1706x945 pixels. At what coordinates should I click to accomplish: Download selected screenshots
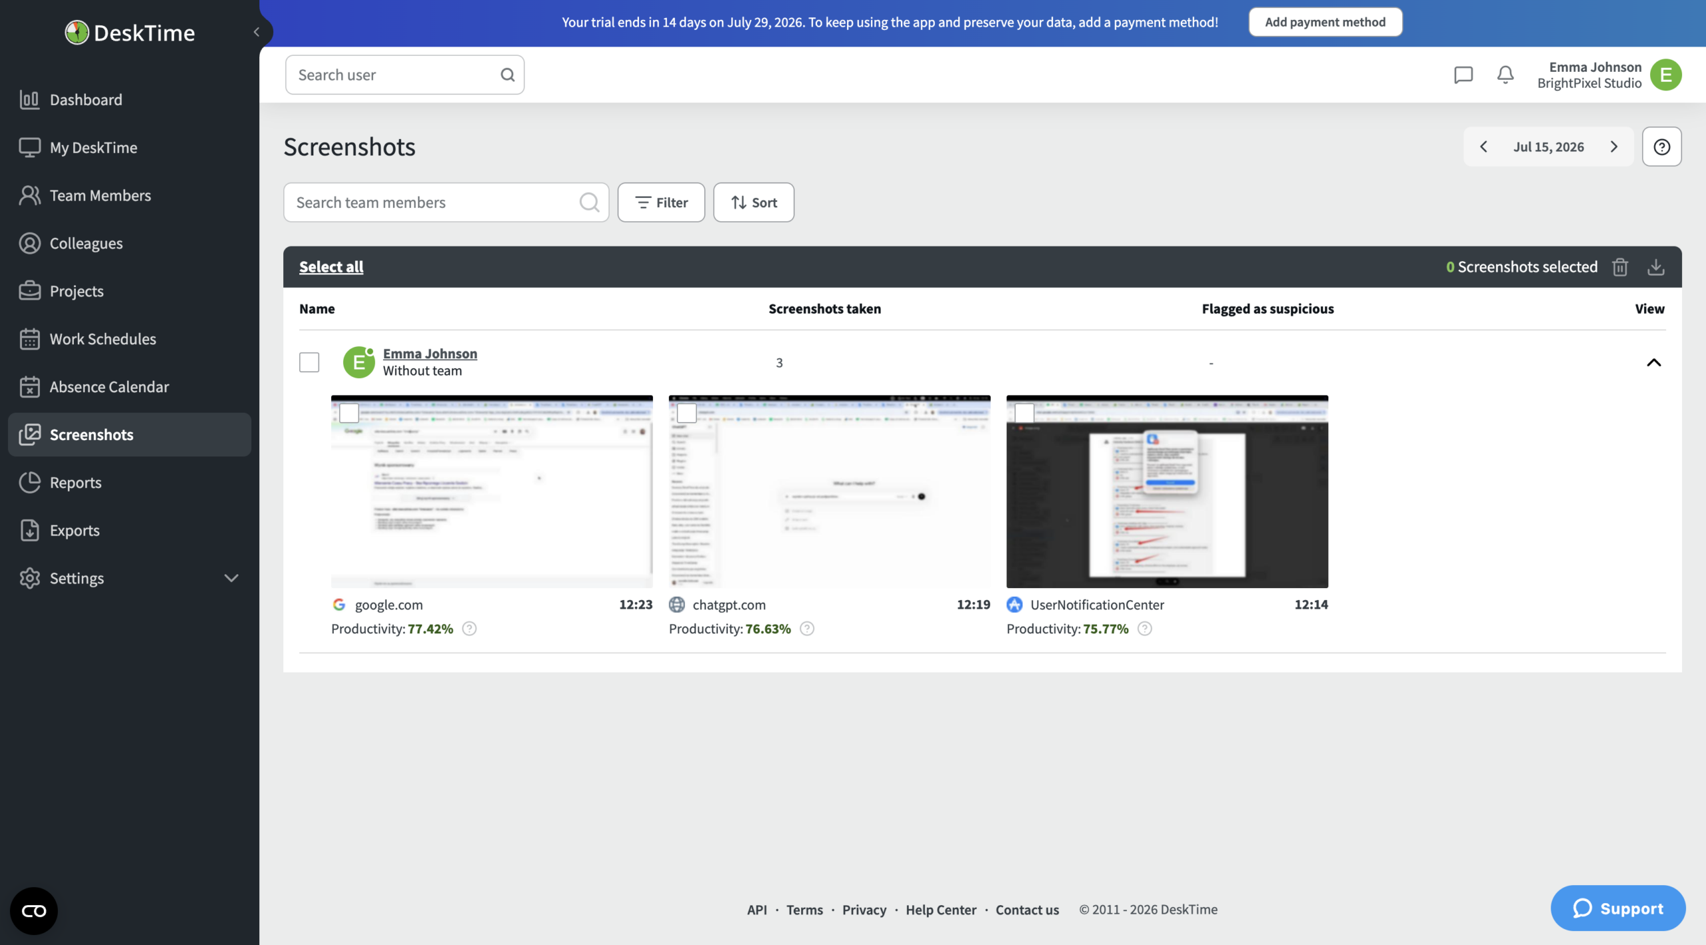click(x=1656, y=267)
